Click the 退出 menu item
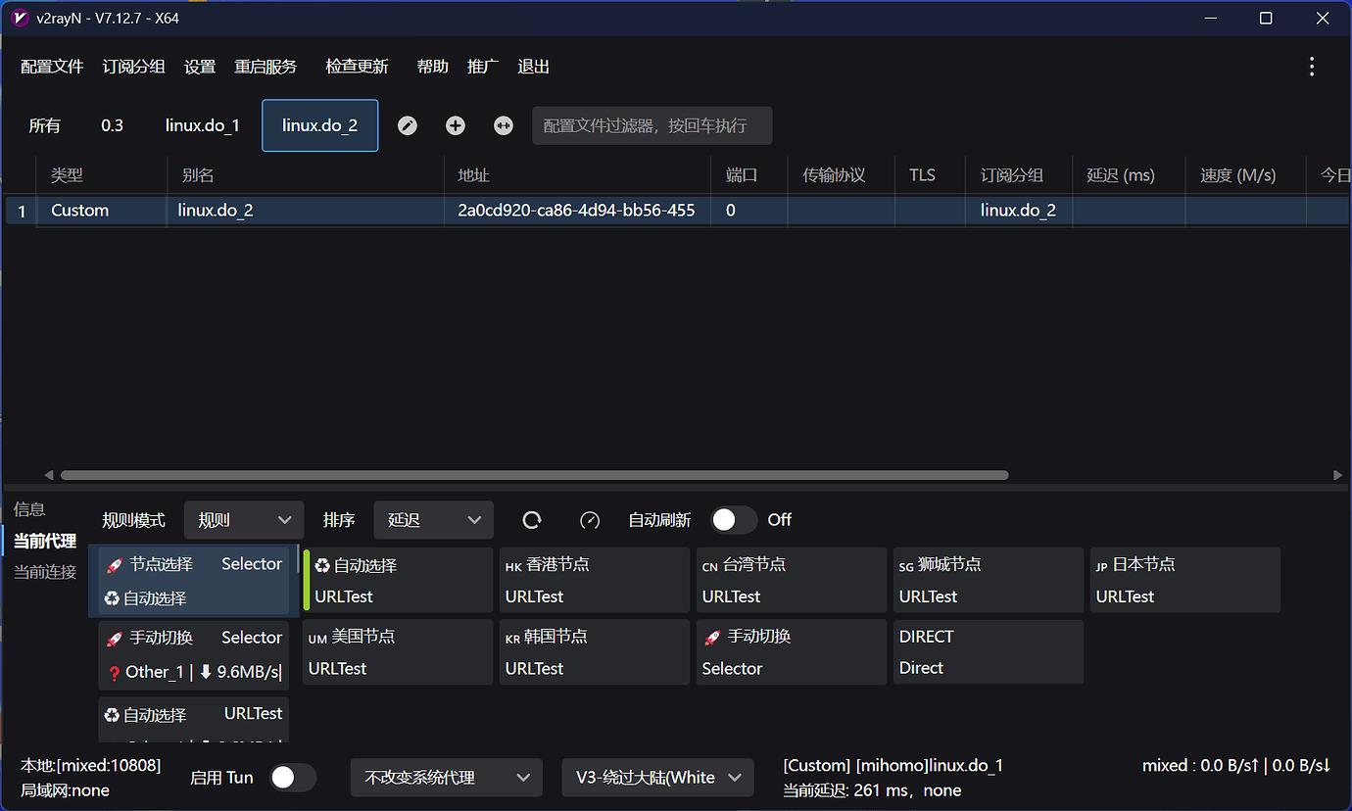 click(534, 67)
